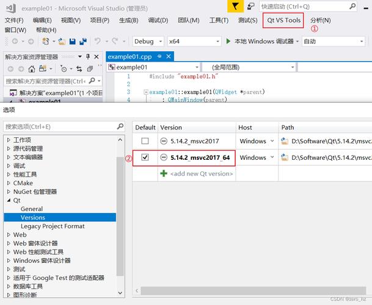The width and height of the screenshot is (372, 305).
Task: Click the Solution Explorer search magnifier icon
Action: [92, 81]
